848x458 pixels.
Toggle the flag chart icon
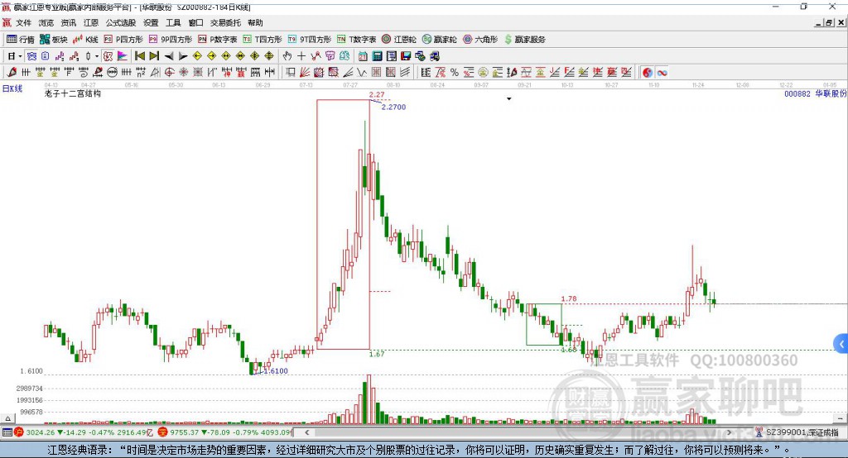coord(123,56)
